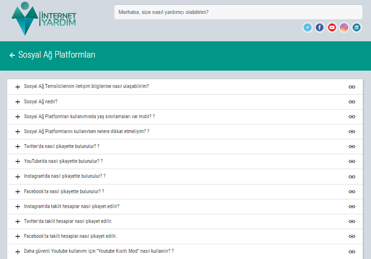The height and width of the screenshot is (259, 371).
Task: Copy link for 'Facebook'ta nasıl şikayette bulunulur' row
Action: pos(352,192)
